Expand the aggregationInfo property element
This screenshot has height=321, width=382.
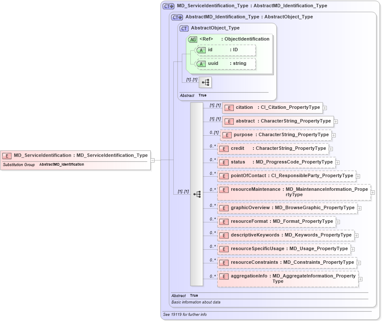coord(360,278)
